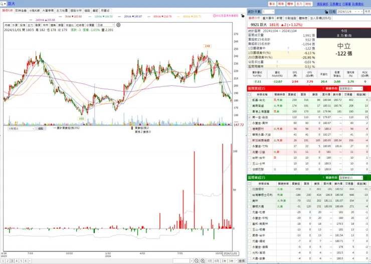Screen dimensions: 371x264
Task: Open dropdown in green 區間賣超15 header
Action: (350, 178)
